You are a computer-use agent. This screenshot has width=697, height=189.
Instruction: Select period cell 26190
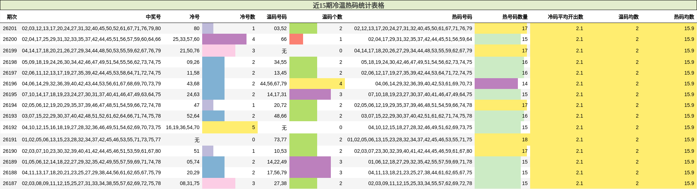coord(10,151)
